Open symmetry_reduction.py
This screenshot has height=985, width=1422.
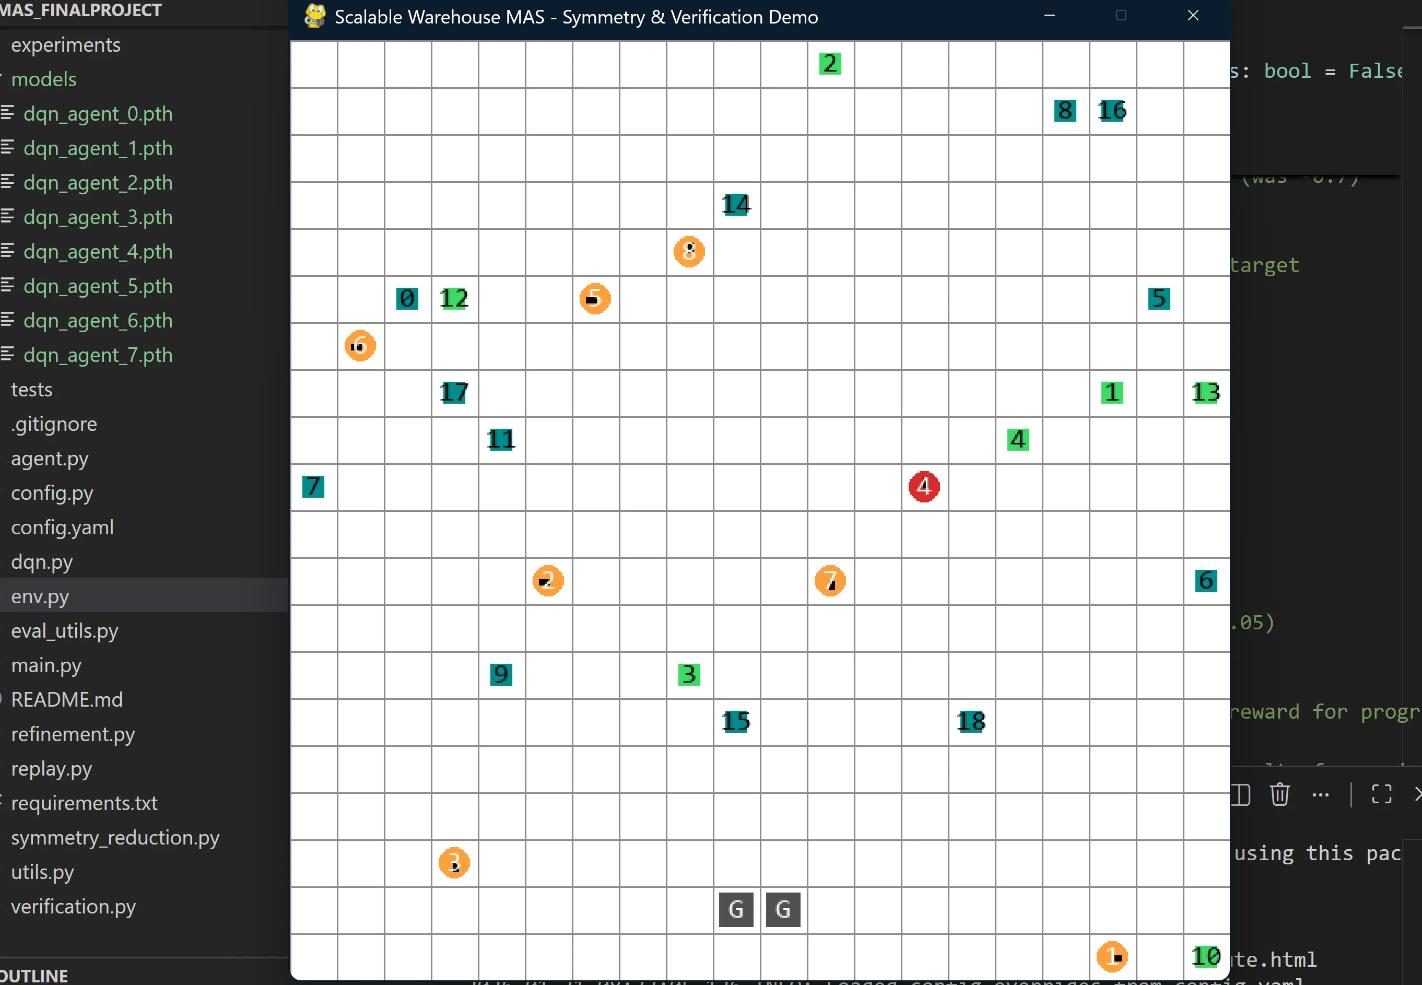tap(115, 838)
